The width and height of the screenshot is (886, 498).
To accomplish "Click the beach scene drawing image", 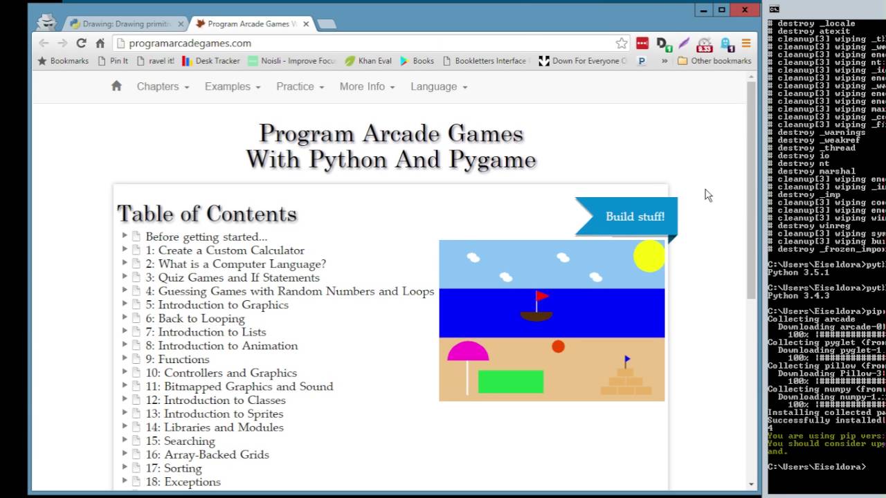I will (552, 320).
